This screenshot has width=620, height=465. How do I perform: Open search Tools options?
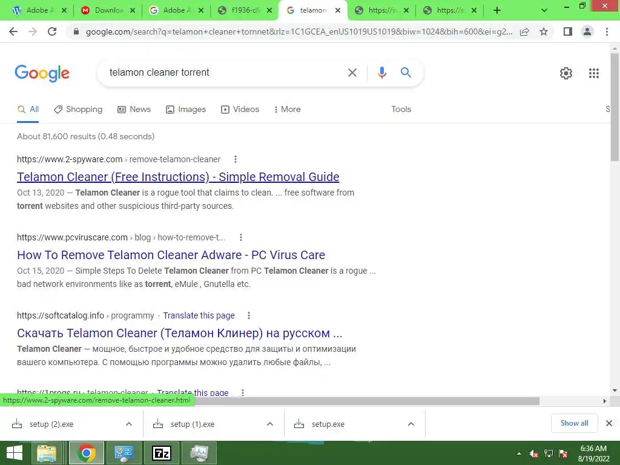pos(401,109)
